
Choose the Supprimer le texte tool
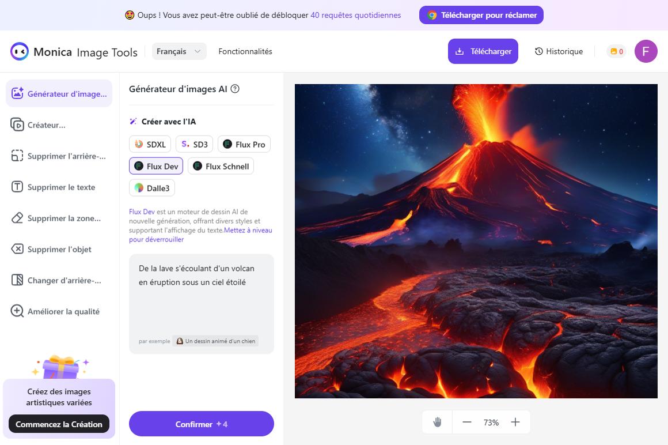59,187
